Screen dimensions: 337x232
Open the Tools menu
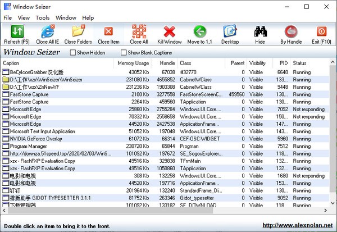(43, 18)
